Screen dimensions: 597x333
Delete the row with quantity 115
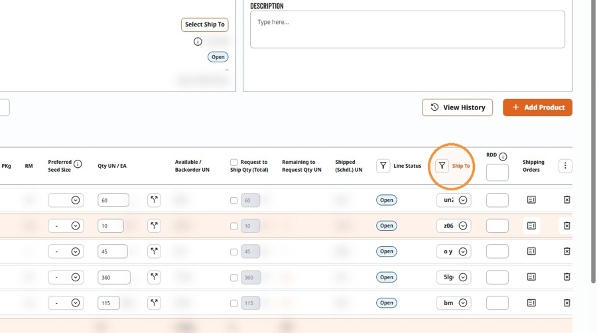coord(566,303)
